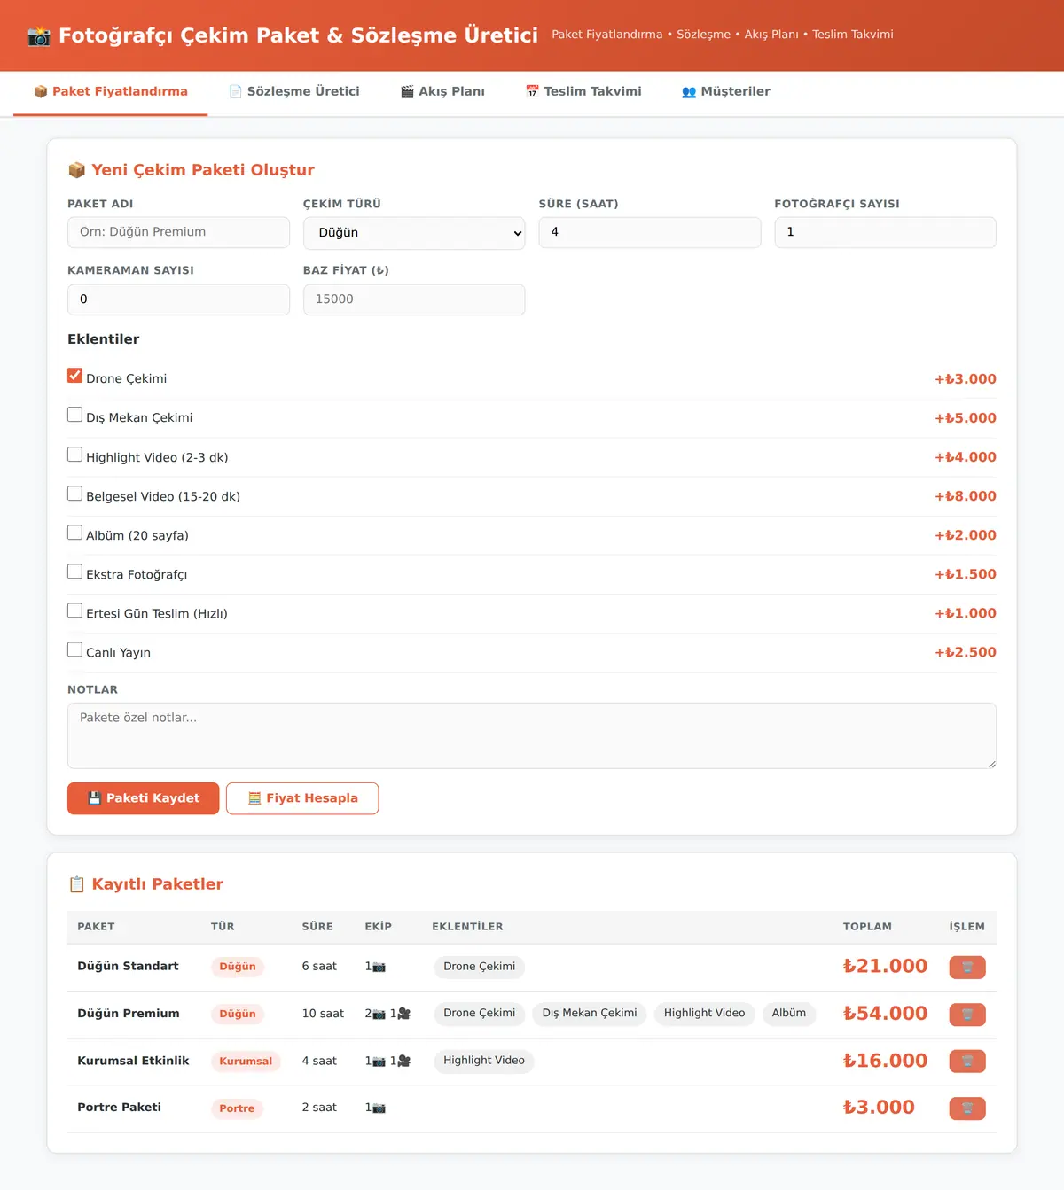Switch to the Paket Fiyatlandırma tab

coord(111,91)
